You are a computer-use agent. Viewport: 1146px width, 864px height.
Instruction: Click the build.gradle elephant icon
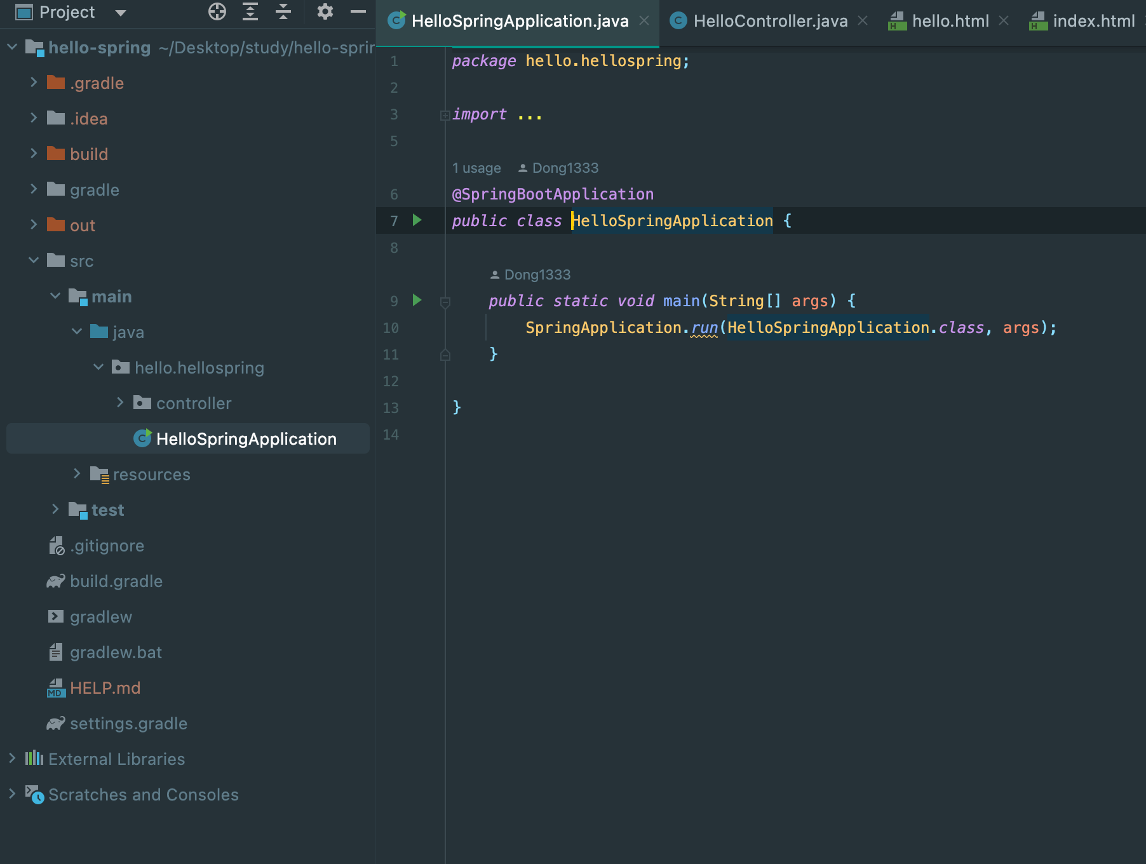point(56,581)
